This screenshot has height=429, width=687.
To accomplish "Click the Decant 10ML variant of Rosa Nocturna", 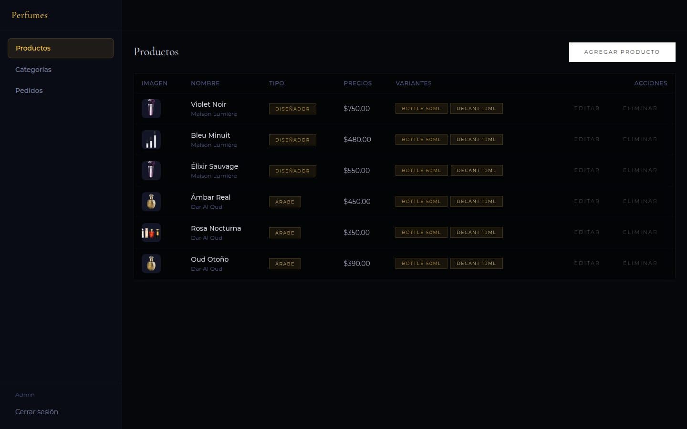I will [476, 233].
